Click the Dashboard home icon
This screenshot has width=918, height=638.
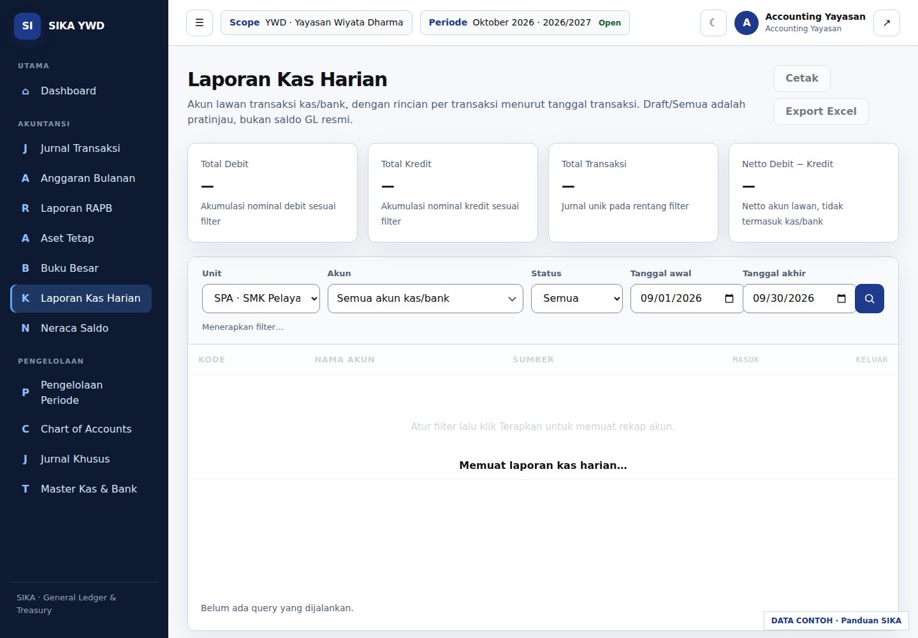click(25, 91)
